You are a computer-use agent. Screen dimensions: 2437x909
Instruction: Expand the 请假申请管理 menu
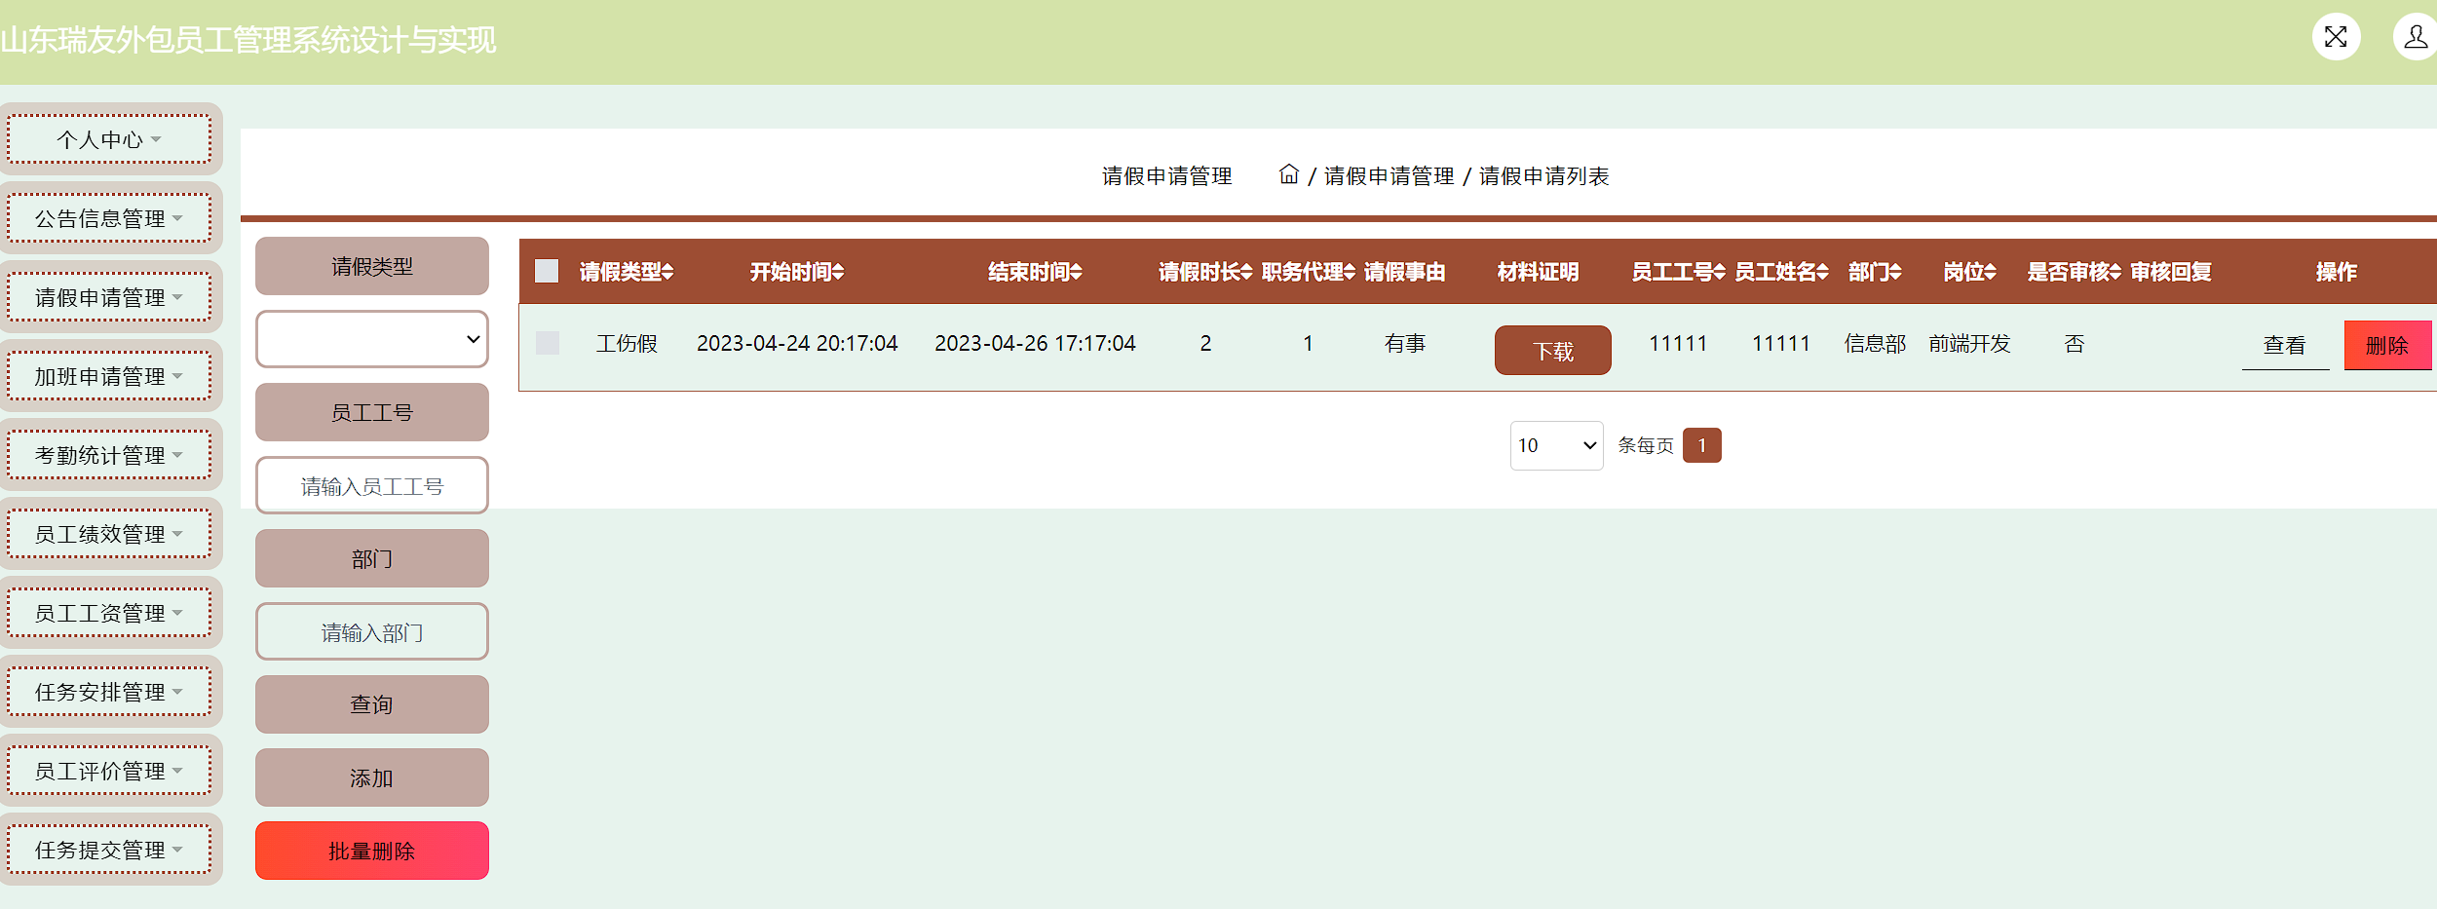[x=109, y=297]
